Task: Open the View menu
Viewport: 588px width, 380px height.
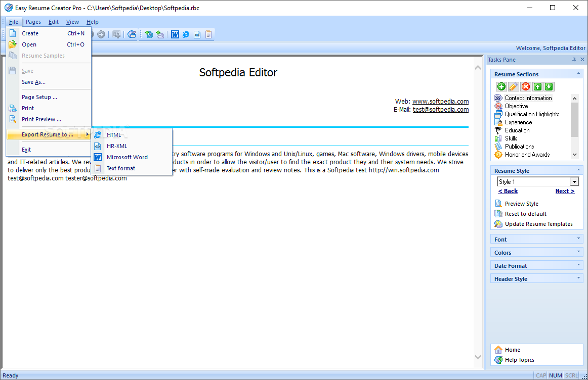Action: 72,22
